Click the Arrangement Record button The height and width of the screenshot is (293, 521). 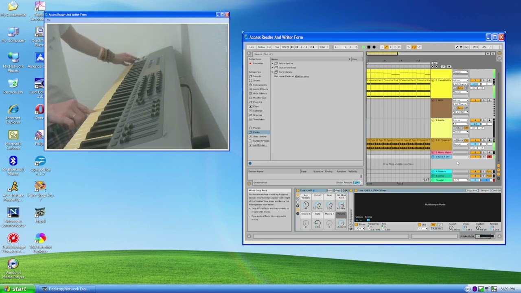tap(374, 47)
